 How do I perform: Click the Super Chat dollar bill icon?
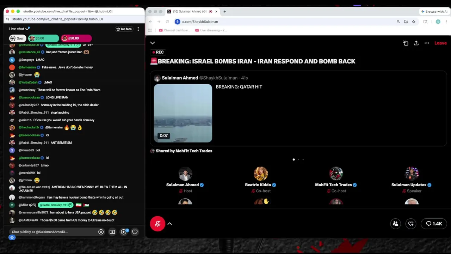pyautogui.click(x=112, y=232)
